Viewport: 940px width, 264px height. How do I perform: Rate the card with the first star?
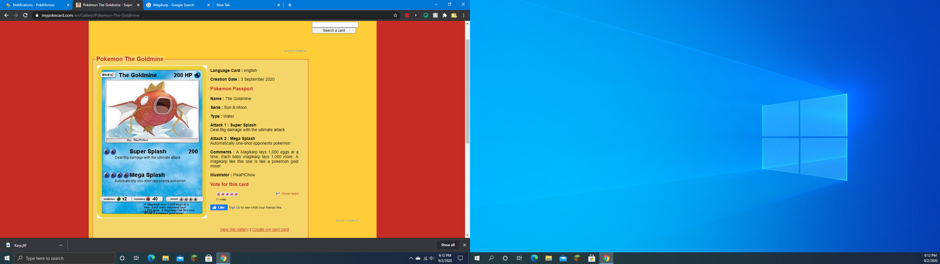coord(219,194)
